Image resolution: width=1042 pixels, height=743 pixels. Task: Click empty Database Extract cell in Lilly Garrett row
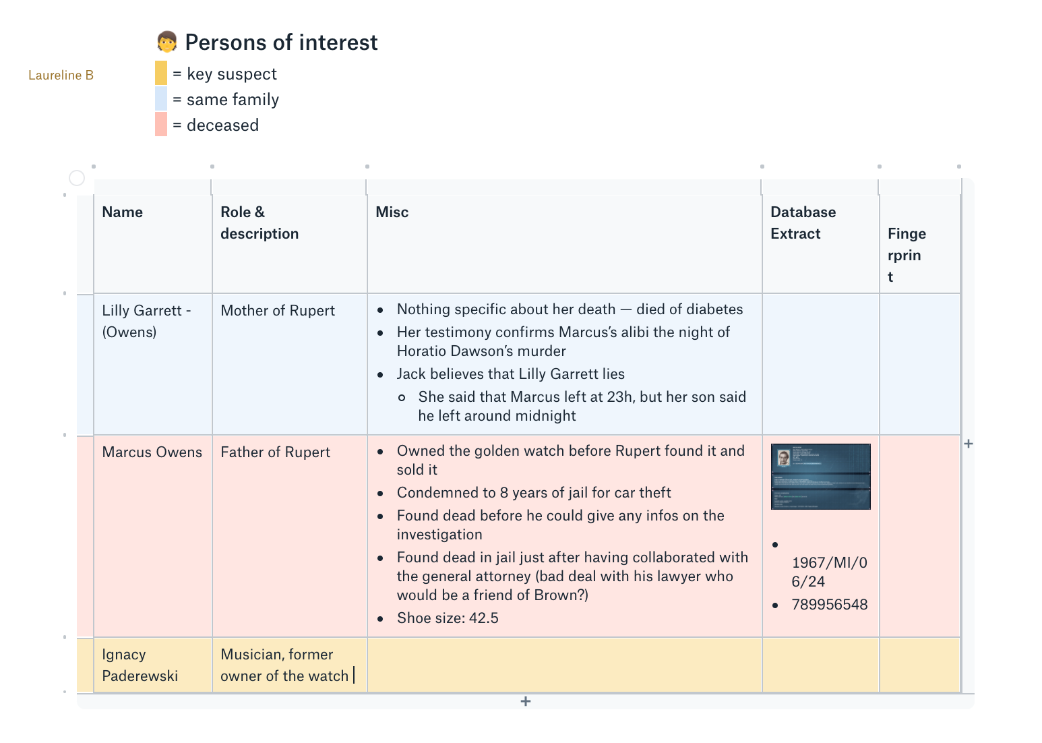click(x=821, y=365)
